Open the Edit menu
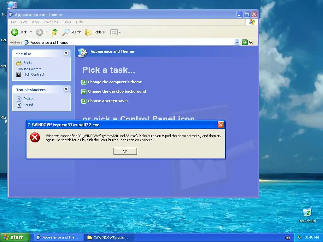 pyautogui.click(x=24, y=22)
